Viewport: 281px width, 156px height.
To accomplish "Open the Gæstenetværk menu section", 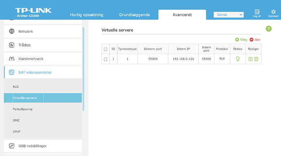I will [x=43, y=58].
